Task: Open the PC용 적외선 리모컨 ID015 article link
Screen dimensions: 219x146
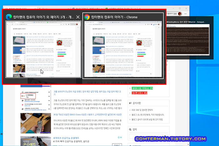Action: tap(88, 115)
